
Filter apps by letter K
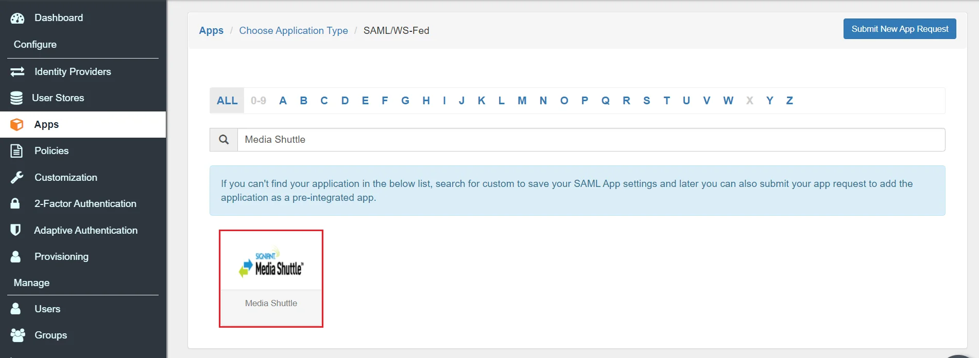pos(482,101)
